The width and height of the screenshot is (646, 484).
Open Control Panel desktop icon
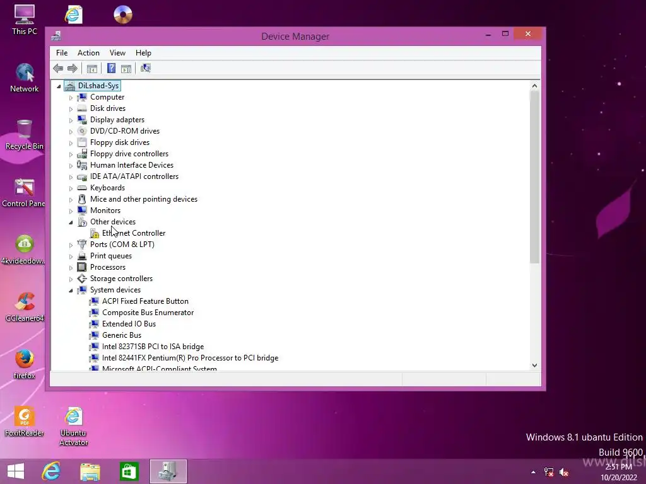(x=23, y=192)
